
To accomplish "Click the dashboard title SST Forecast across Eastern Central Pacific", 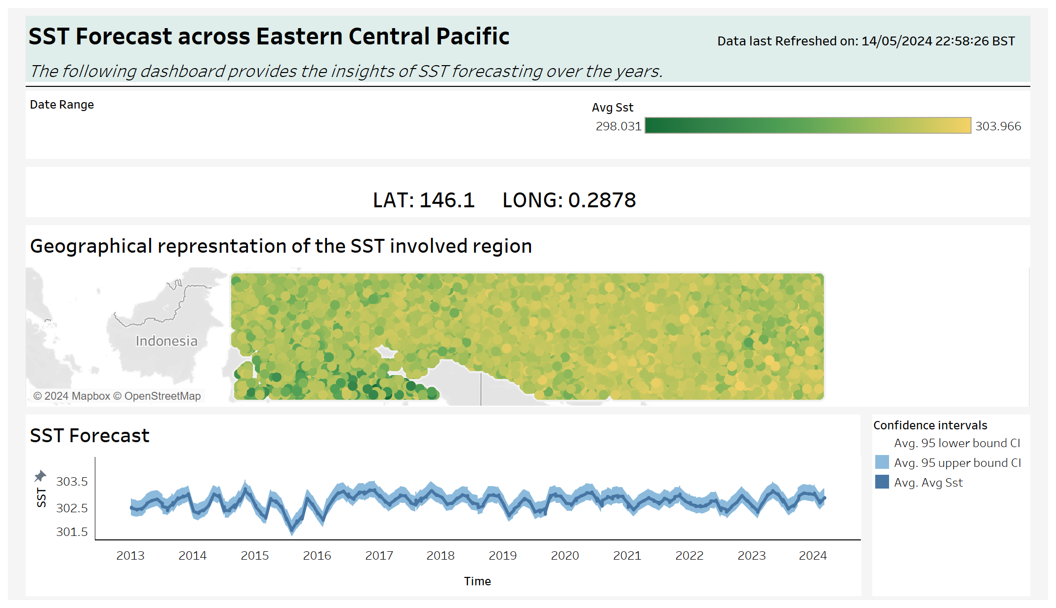I will [x=269, y=37].
